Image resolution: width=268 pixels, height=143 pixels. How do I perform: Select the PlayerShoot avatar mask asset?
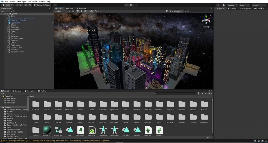[115, 131]
